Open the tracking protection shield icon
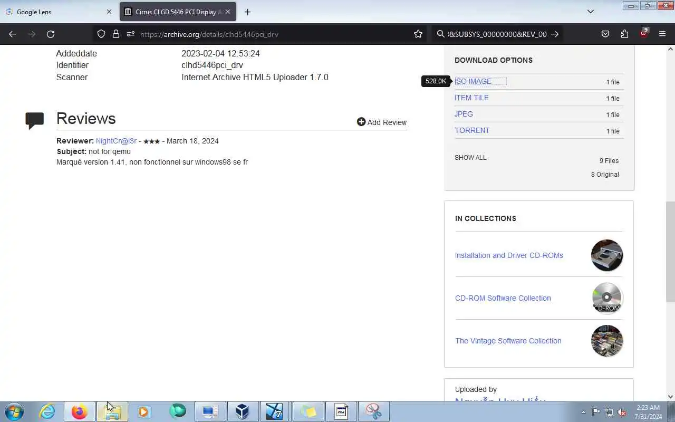Image resolution: width=675 pixels, height=422 pixels. [x=101, y=34]
